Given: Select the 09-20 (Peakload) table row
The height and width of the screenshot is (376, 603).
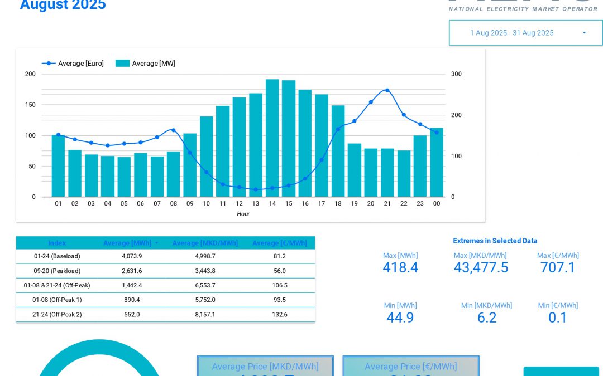Looking at the screenshot, I should tap(165, 271).
